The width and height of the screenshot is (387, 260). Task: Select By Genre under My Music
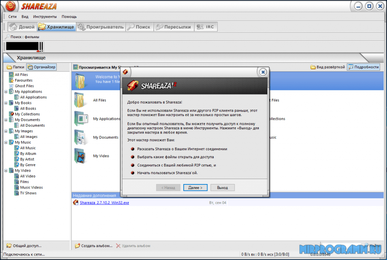pos(25,165)
